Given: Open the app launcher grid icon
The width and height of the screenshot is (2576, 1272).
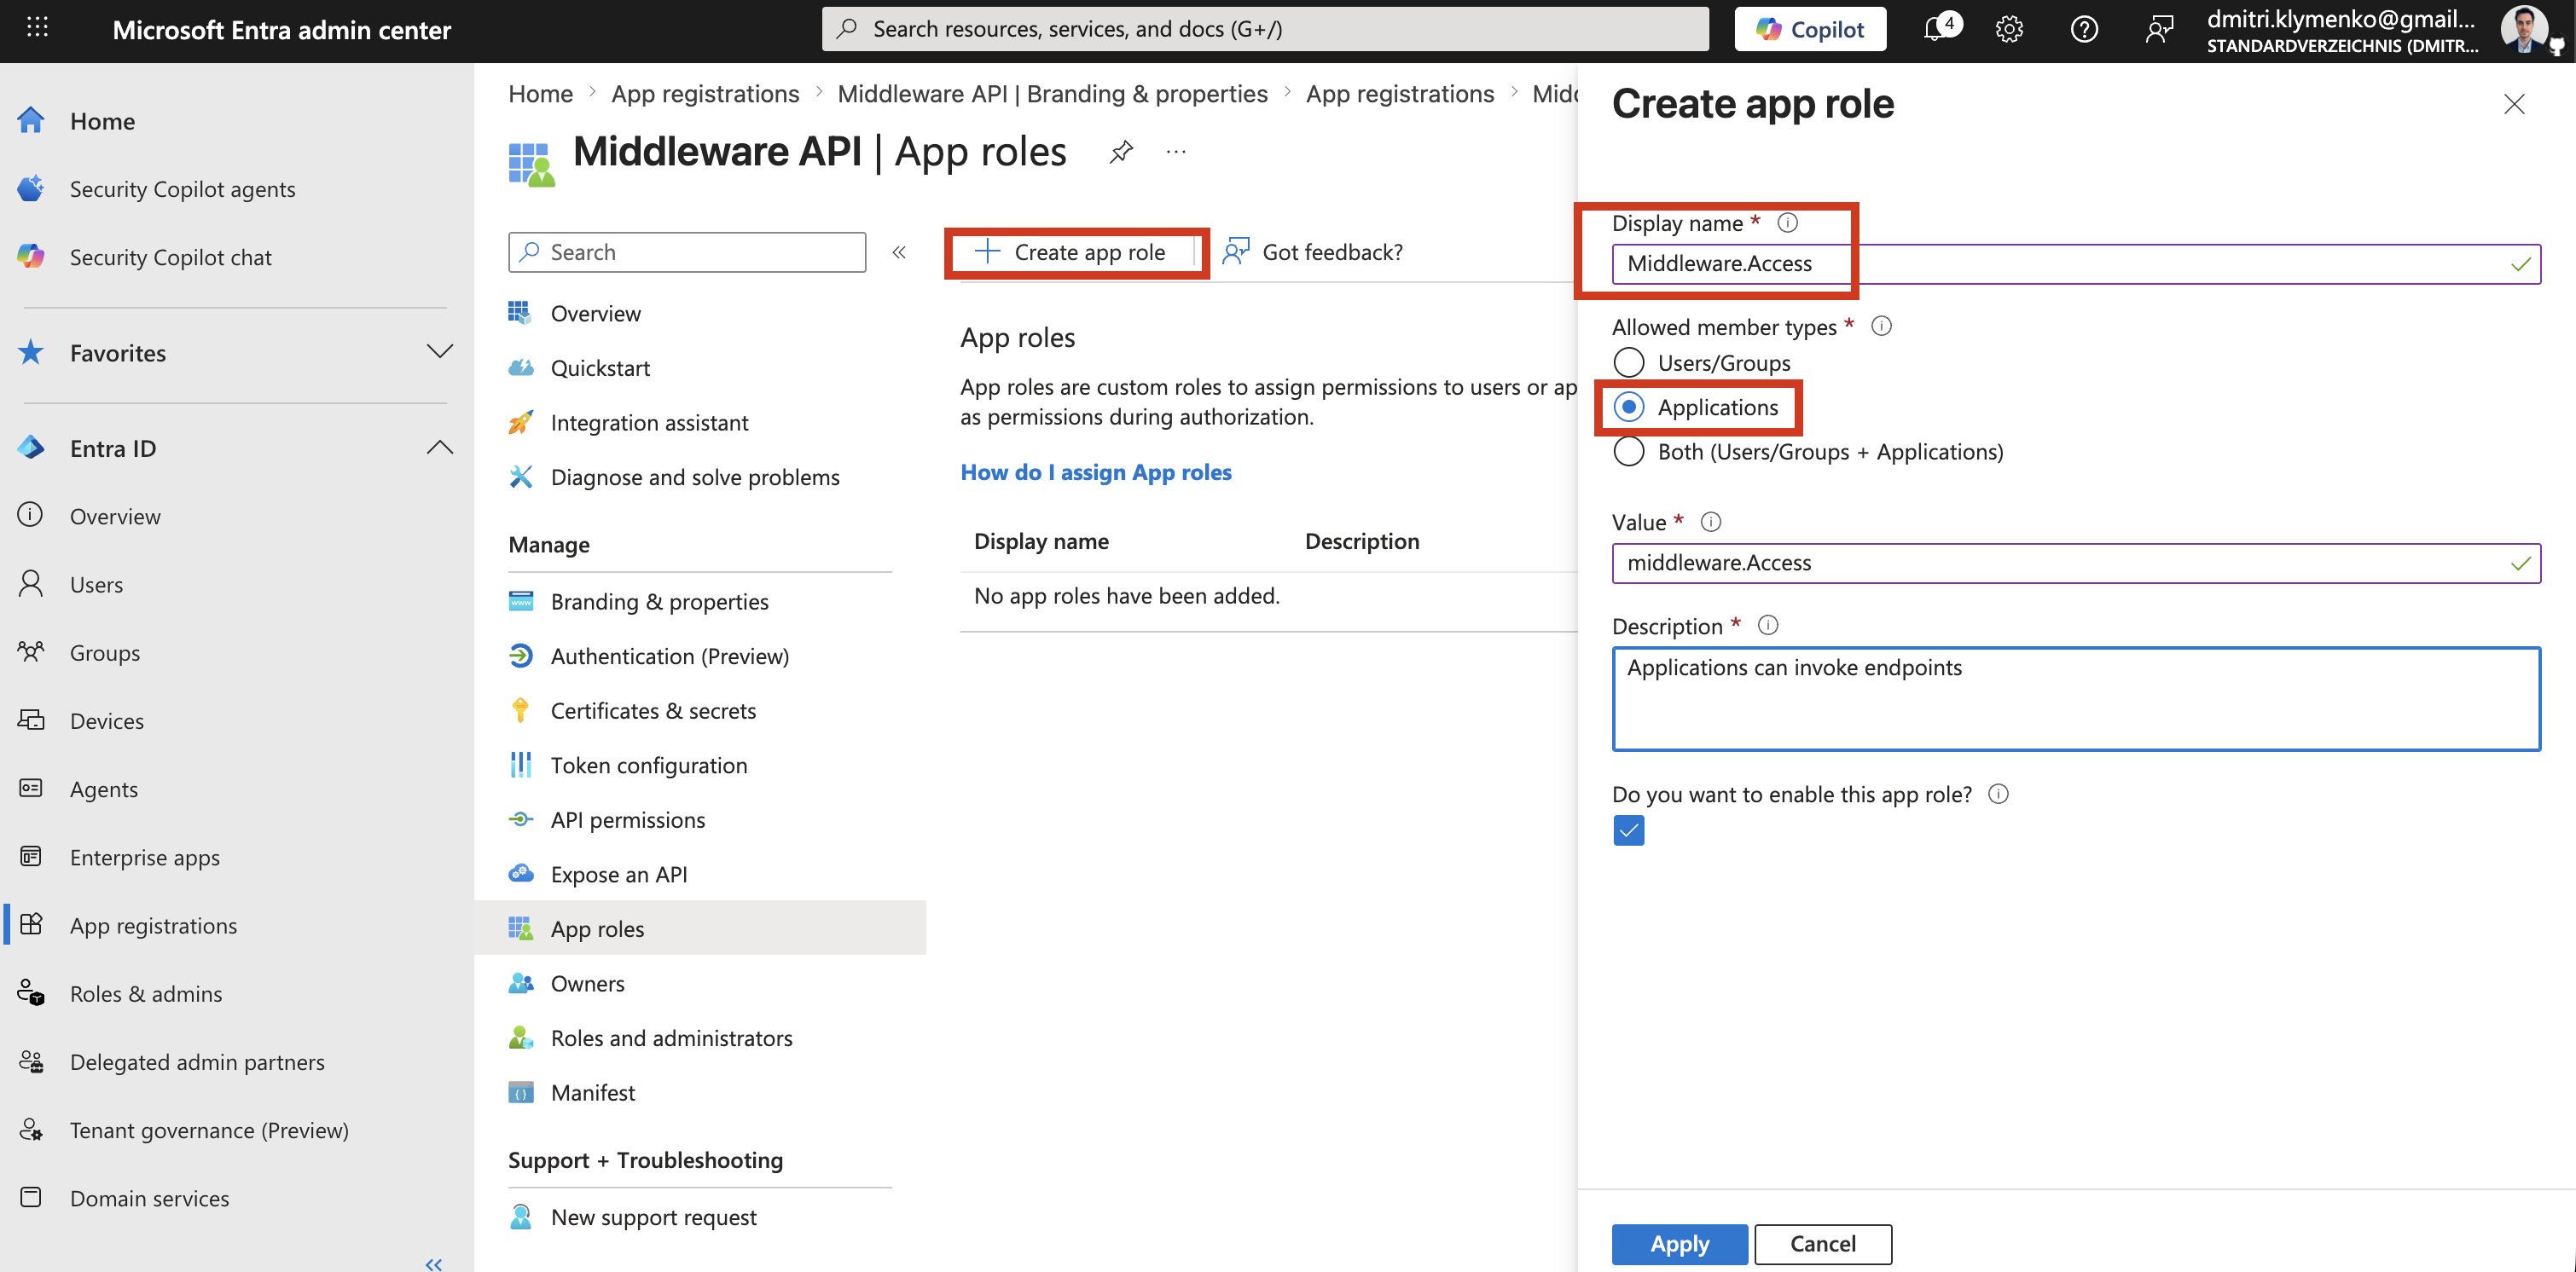Looking at the screenshot, I should 37,28.
